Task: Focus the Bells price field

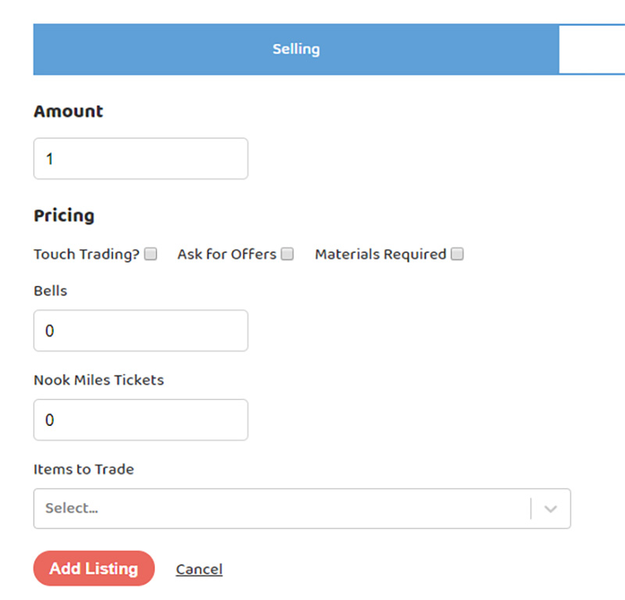Action: pyautogui.click(x=141, y=330)
